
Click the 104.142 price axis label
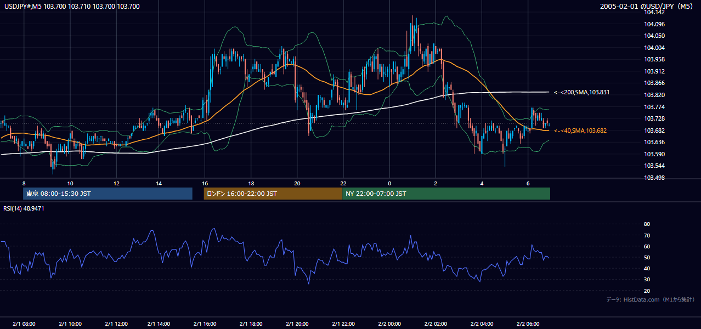[x=655, y=12]
